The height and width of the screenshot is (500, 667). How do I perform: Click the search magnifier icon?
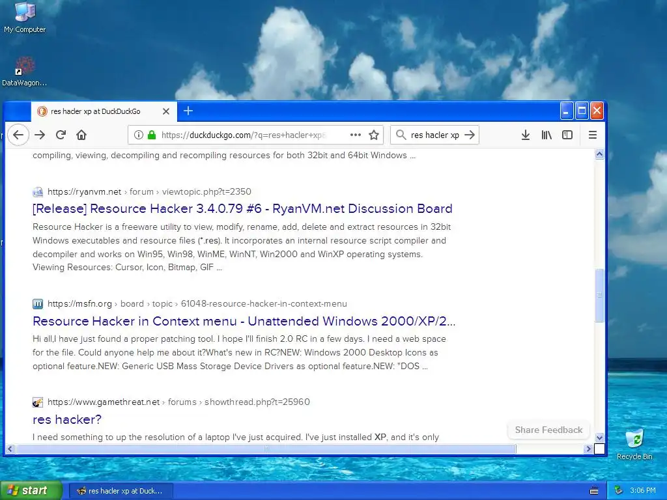tap(401, 135)
